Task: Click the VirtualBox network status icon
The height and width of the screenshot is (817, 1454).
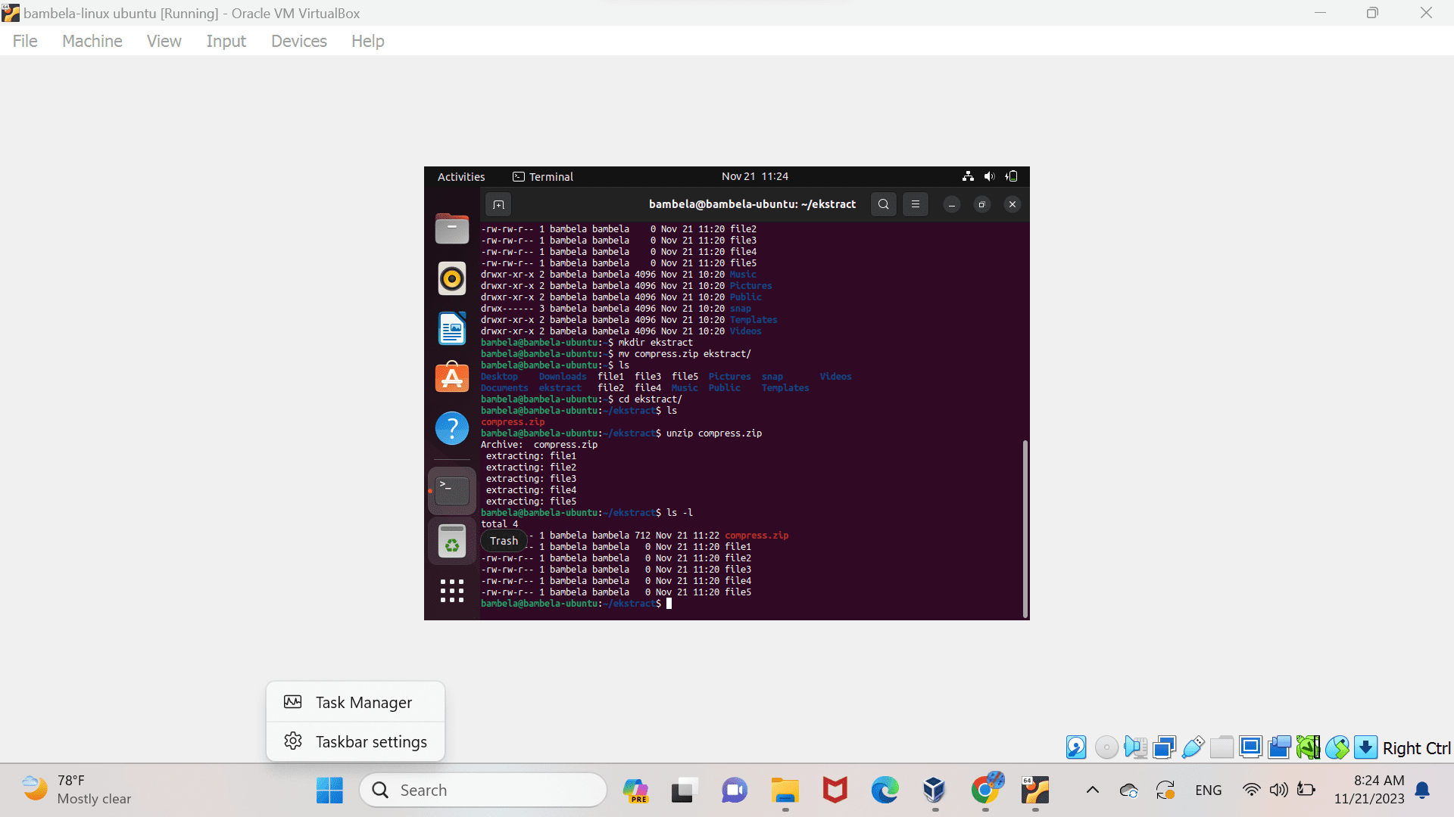Action: click(x=1164, y=747)
